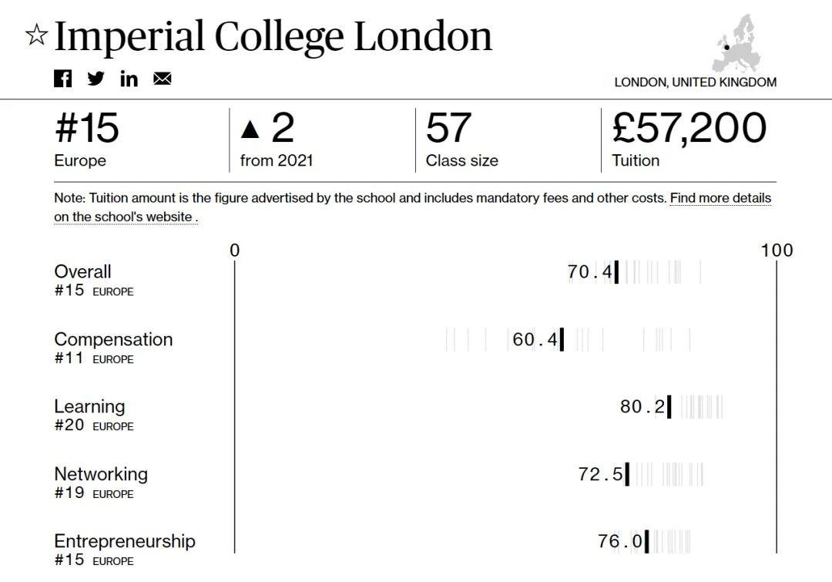Image resolution: width=832 pixels, height=582 pixels.
Task: Select the Learning category label
Action: click(89, 406)
